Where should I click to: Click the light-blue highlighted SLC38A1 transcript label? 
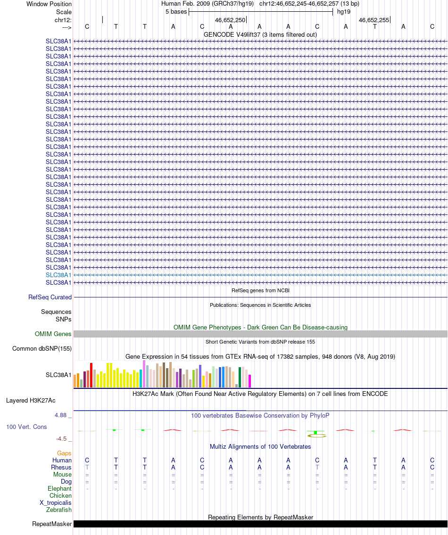tap(58, 275)
